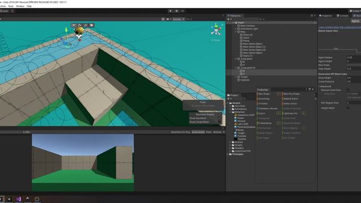Select Directional Light in the Hierarchy
The image size is (361, 203).
(x=249, y=29)
